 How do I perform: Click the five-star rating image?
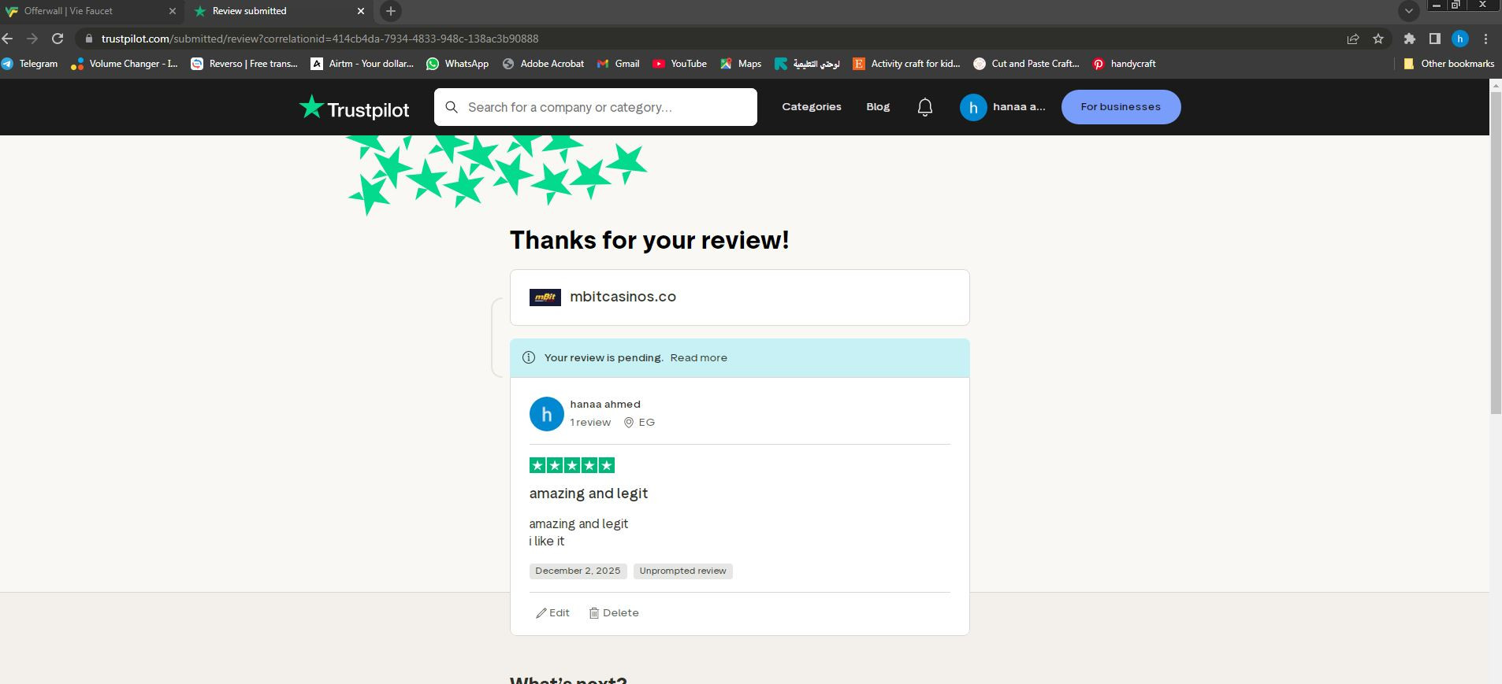(x=572, y=465)
